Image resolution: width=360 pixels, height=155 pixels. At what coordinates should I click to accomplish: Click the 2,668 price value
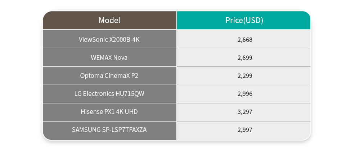click(x=245, y=40)
